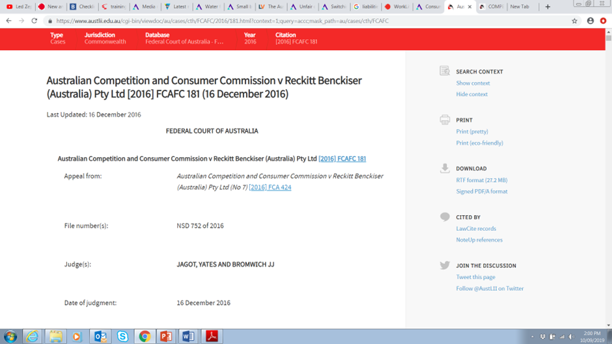Click Tweet this page link

[475, 277]
